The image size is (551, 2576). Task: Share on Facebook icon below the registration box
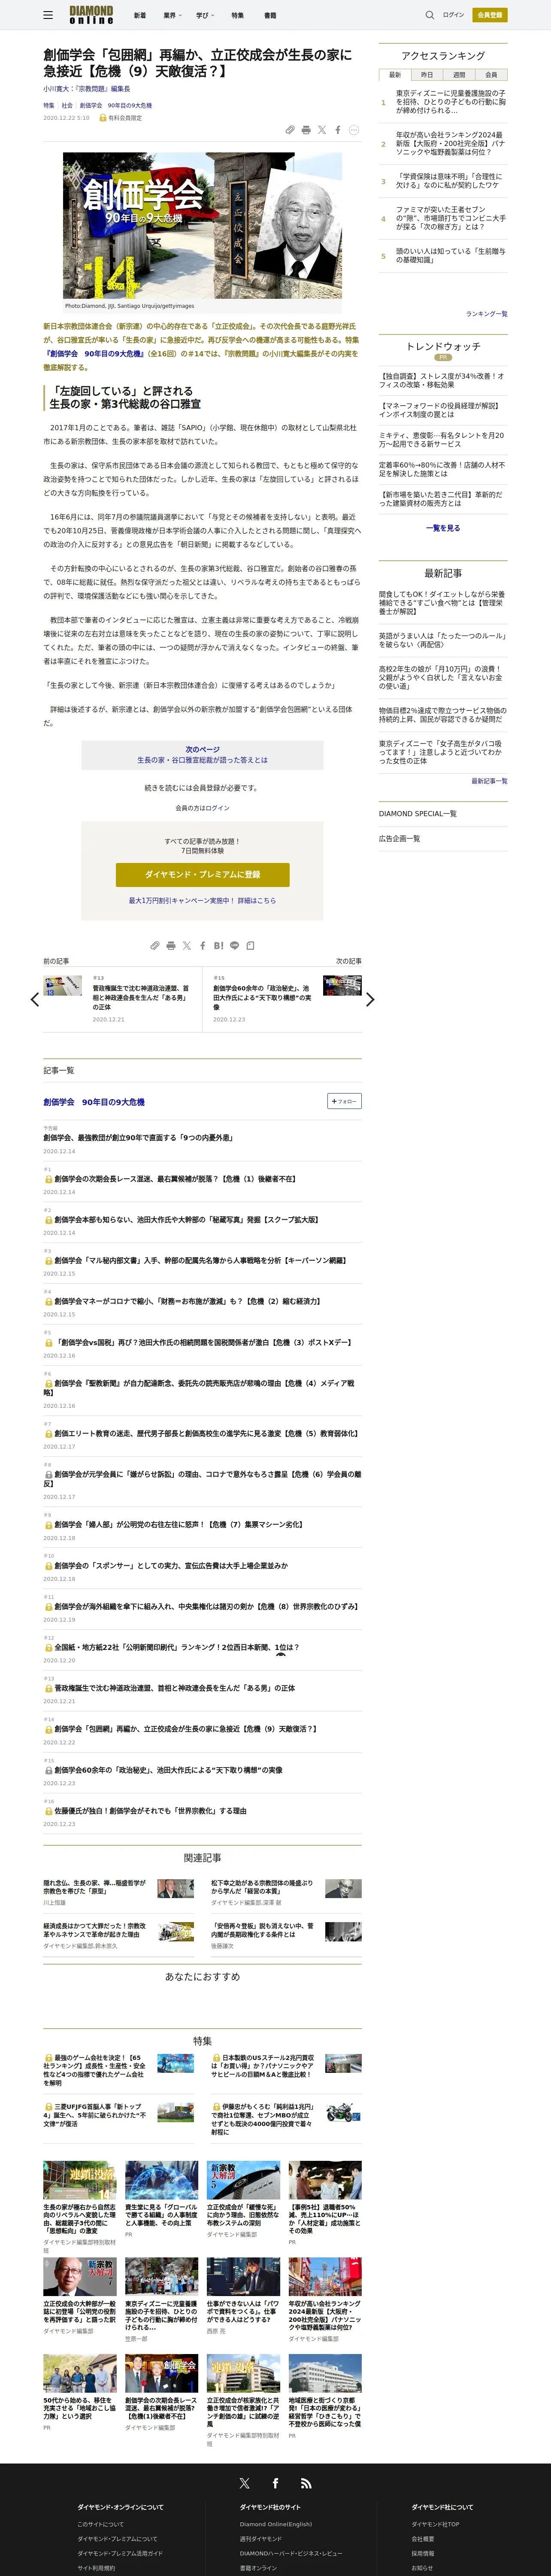coord(203,945)
